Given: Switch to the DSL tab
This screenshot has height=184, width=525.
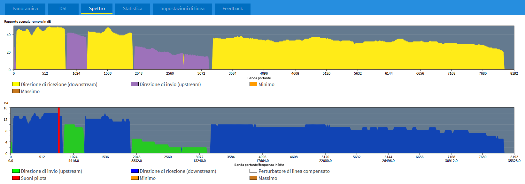Looking at the screenshot, I should (x=63, y=9).
